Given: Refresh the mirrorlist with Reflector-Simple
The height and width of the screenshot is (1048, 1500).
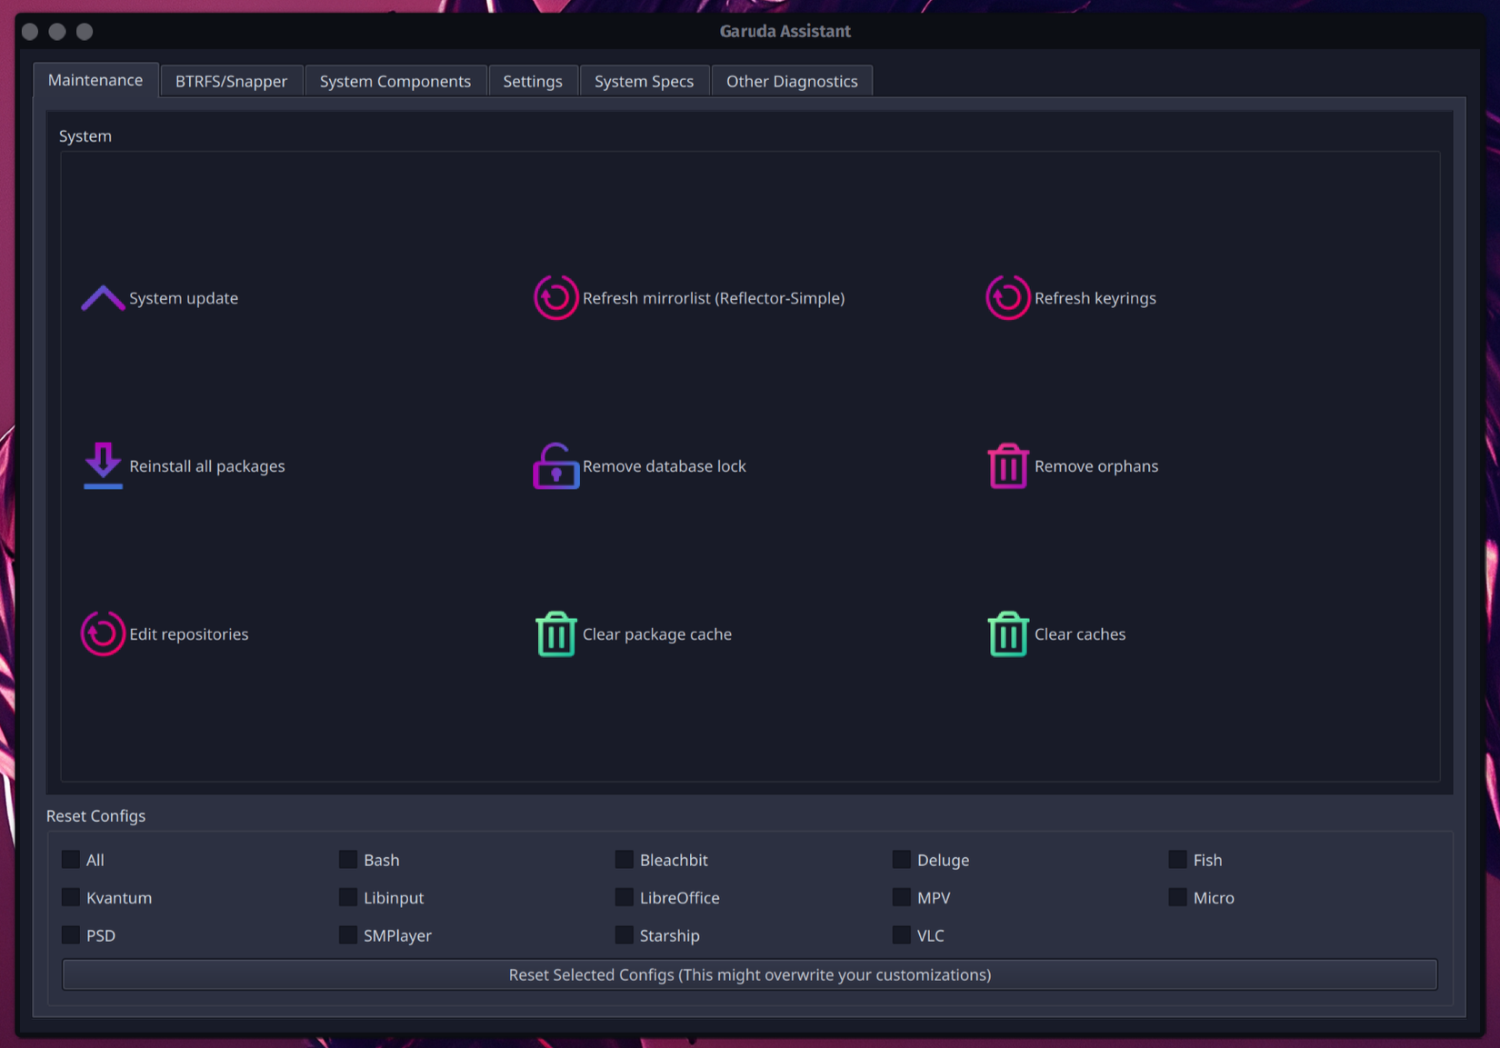Looking at the screenshot, I should (691, 297).
